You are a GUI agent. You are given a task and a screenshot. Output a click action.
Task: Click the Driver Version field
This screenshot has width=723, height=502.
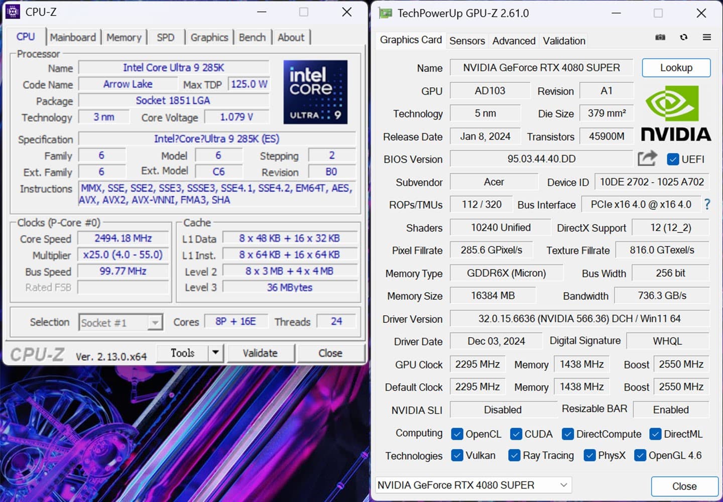pyautogui.click(x=579, y=318)
